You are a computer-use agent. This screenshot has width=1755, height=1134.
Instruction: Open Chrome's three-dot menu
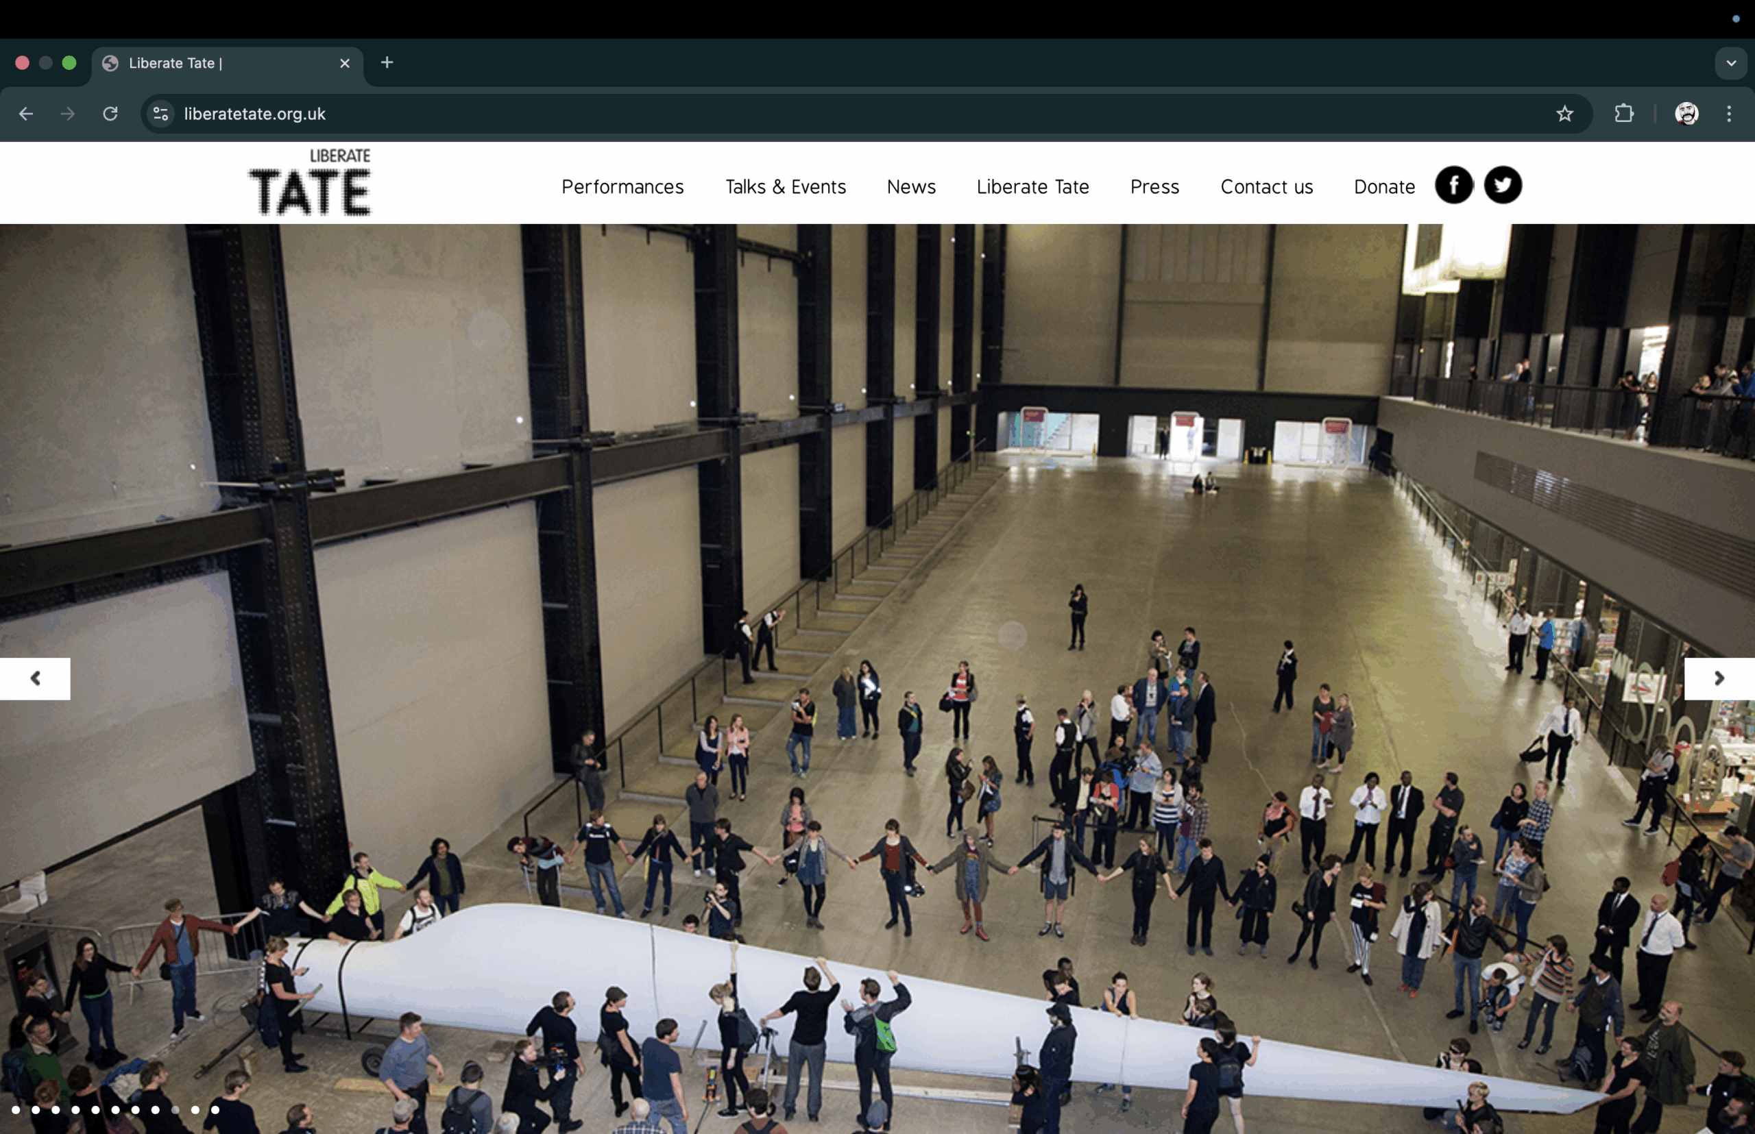[1728, 114]
